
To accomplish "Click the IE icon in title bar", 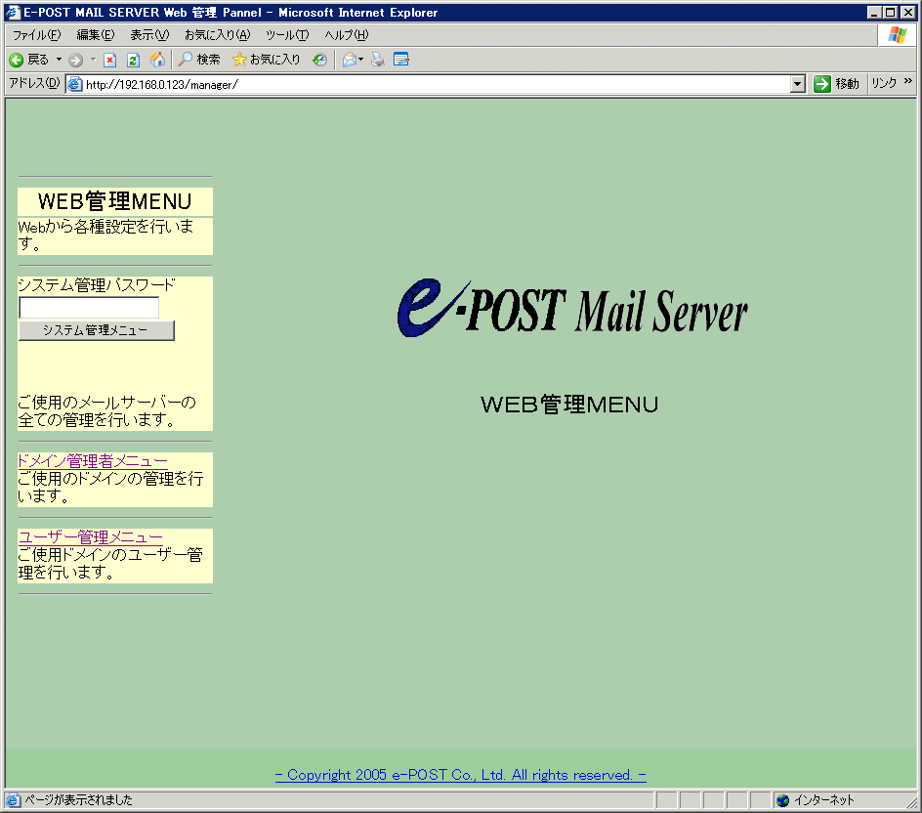I will coord(13,13).
